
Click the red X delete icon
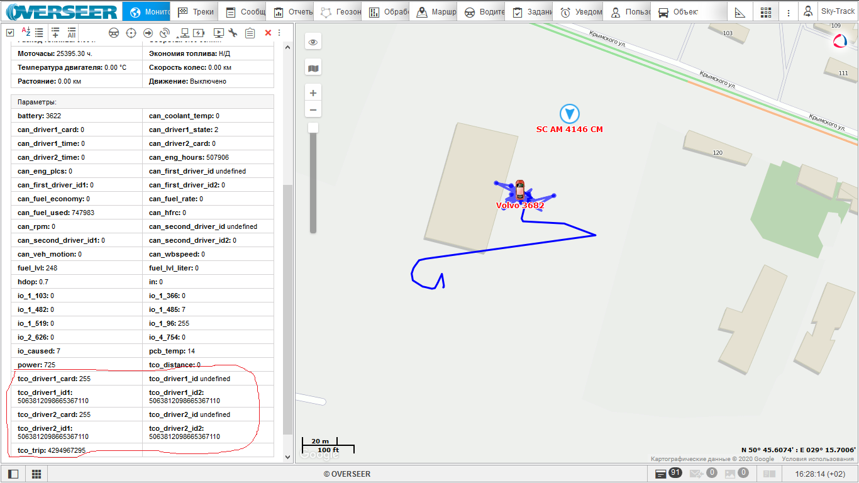coord(268,33)
